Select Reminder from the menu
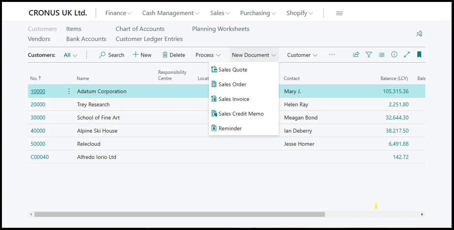Screen dimensions: 454x230 244,128
